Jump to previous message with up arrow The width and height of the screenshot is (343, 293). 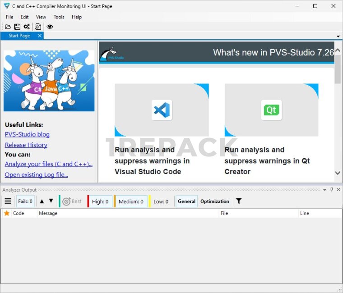click(42, 201)
